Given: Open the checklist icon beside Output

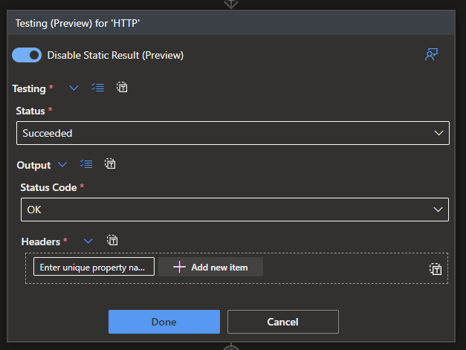Looking at the screenshot, I should click(x=86, y=164).
